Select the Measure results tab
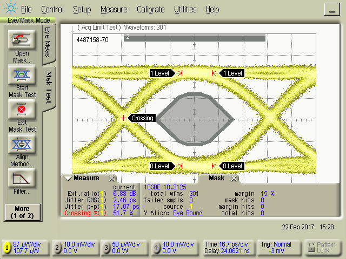This screenshot has width=346, height=259. [x=86, y=178]
